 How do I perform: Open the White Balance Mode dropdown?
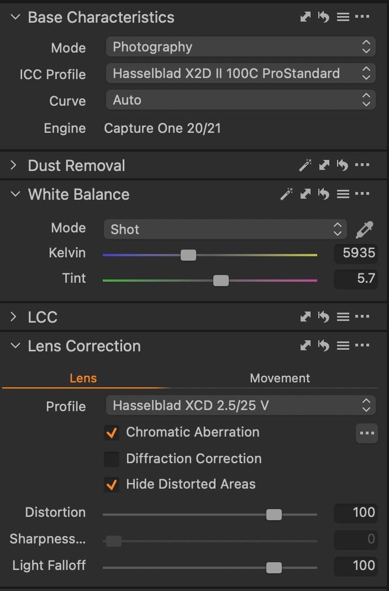(x=225, y=229)
